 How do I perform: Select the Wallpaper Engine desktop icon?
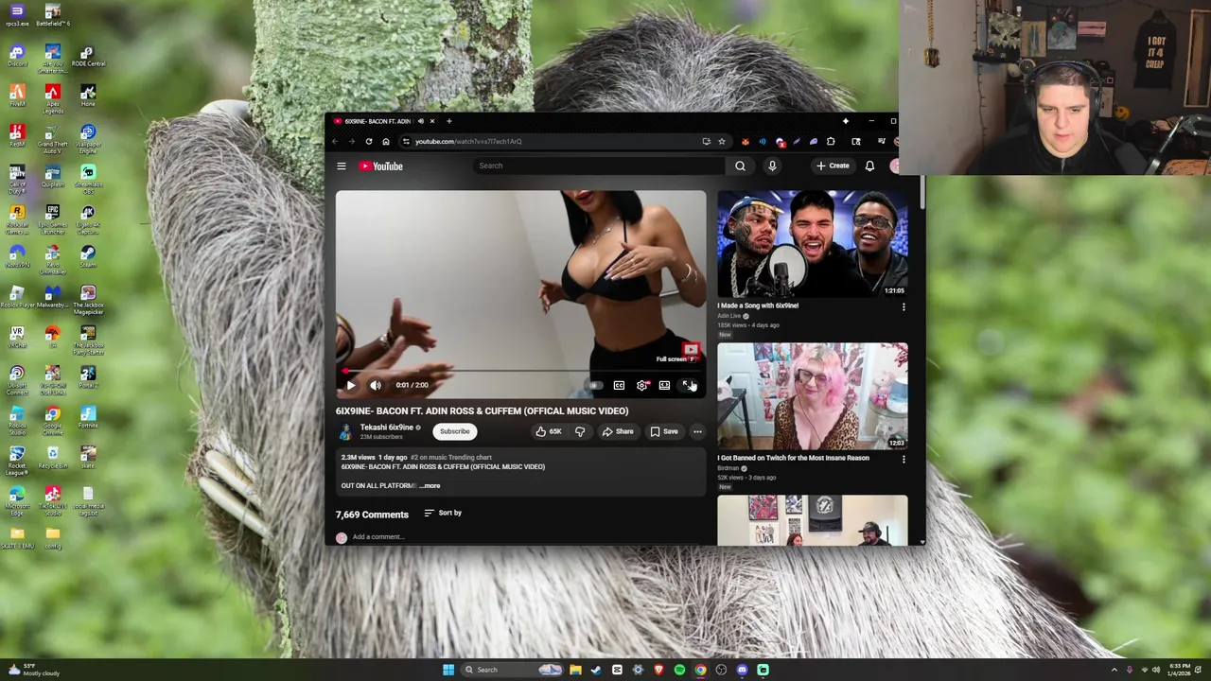(x=88, y=140)
